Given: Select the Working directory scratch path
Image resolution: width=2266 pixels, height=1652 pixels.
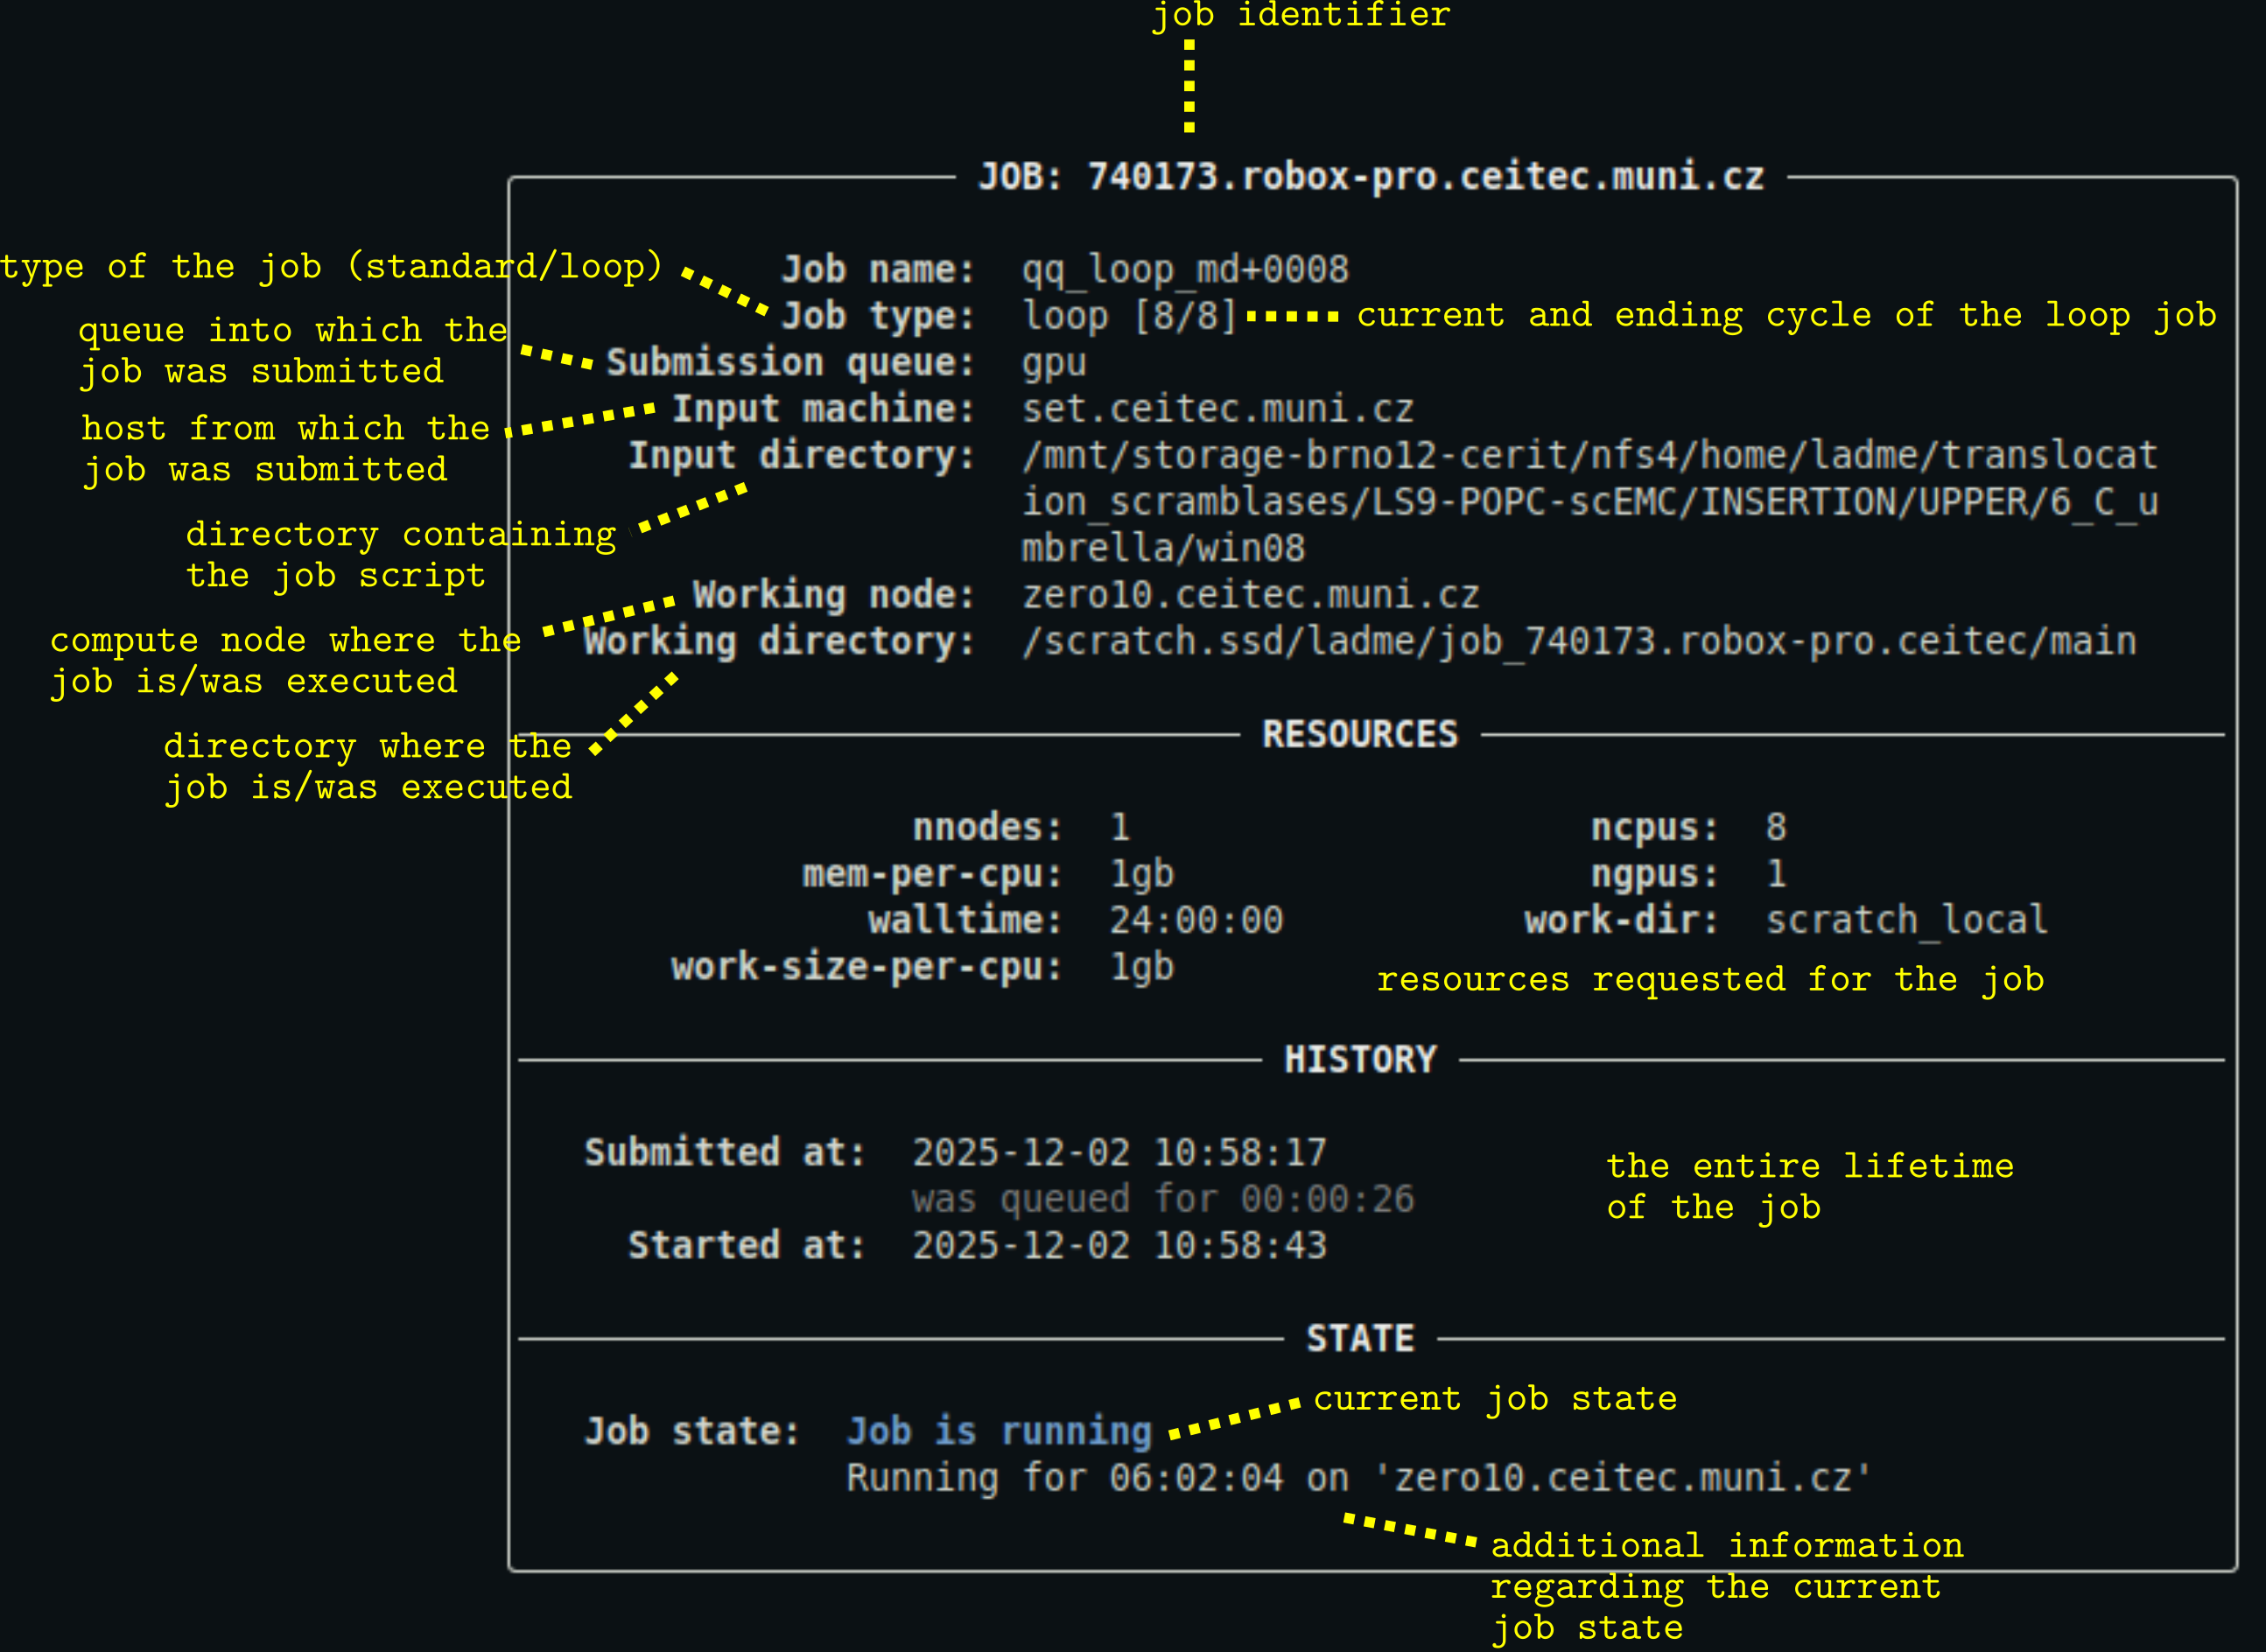Looking at the screenshot, I should coord(1575,640).
